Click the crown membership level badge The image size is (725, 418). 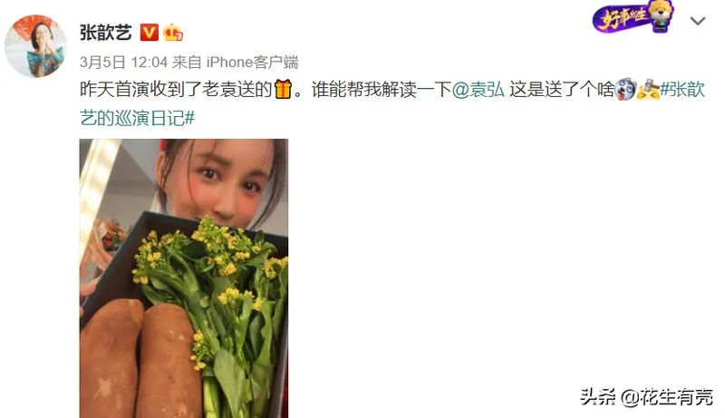tap(173, 33)
